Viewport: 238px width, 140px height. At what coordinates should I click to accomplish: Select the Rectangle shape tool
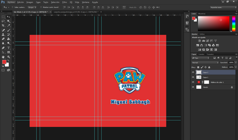9,52
